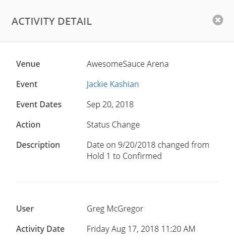This screenshot has height=249, width=234.
Task: Select the Venue field label
Action: [x=28, y=64]
